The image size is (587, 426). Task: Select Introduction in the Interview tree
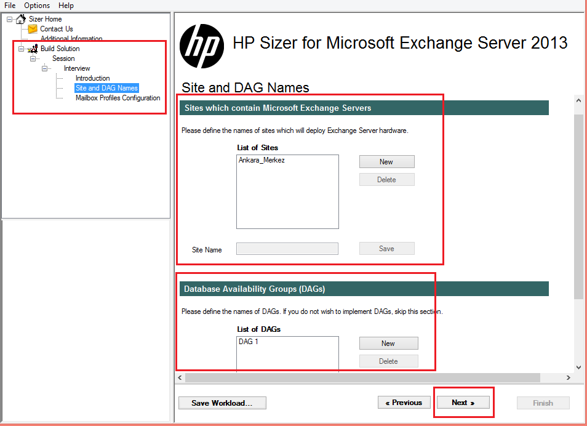pyautogui.click(x=92, y=78)
